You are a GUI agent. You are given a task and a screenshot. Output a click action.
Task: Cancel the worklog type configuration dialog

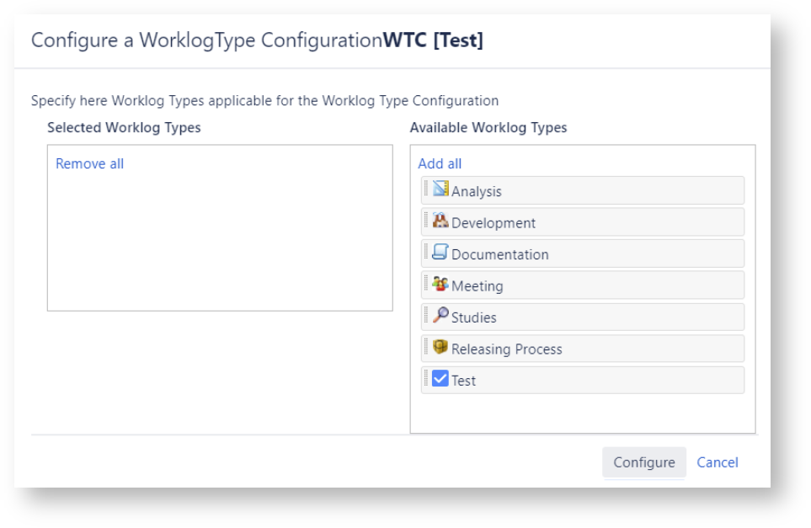[718, 462]
